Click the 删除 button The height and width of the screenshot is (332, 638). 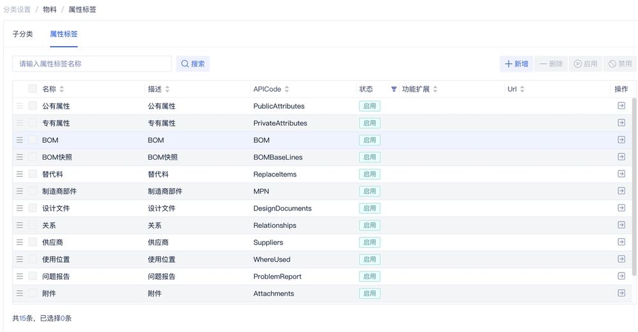click(x=551, y=64)
